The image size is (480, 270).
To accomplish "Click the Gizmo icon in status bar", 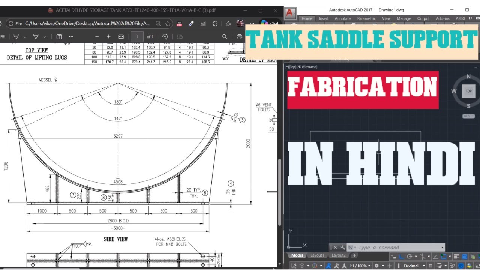I will click(315, 266).
